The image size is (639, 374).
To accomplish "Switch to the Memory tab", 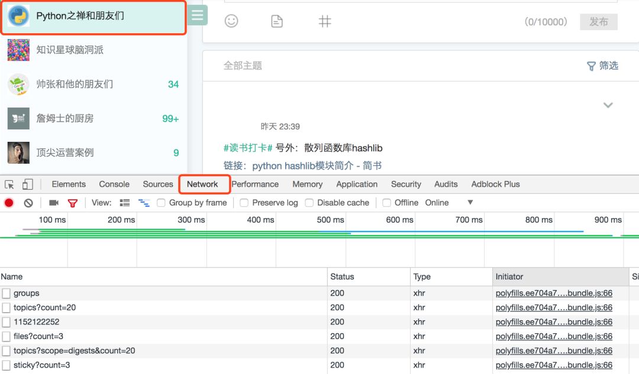I will tap(307, 184).
